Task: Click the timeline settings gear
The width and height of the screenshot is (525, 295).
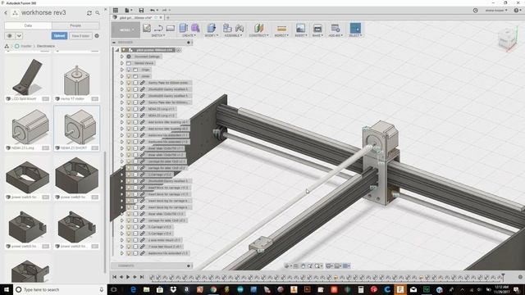Action: pos(520,277)
